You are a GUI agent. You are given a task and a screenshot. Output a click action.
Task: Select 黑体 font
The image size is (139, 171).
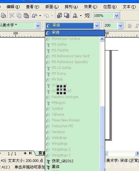[72, 167]
